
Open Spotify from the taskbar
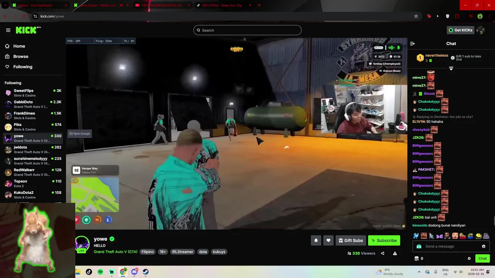point(100,272)
